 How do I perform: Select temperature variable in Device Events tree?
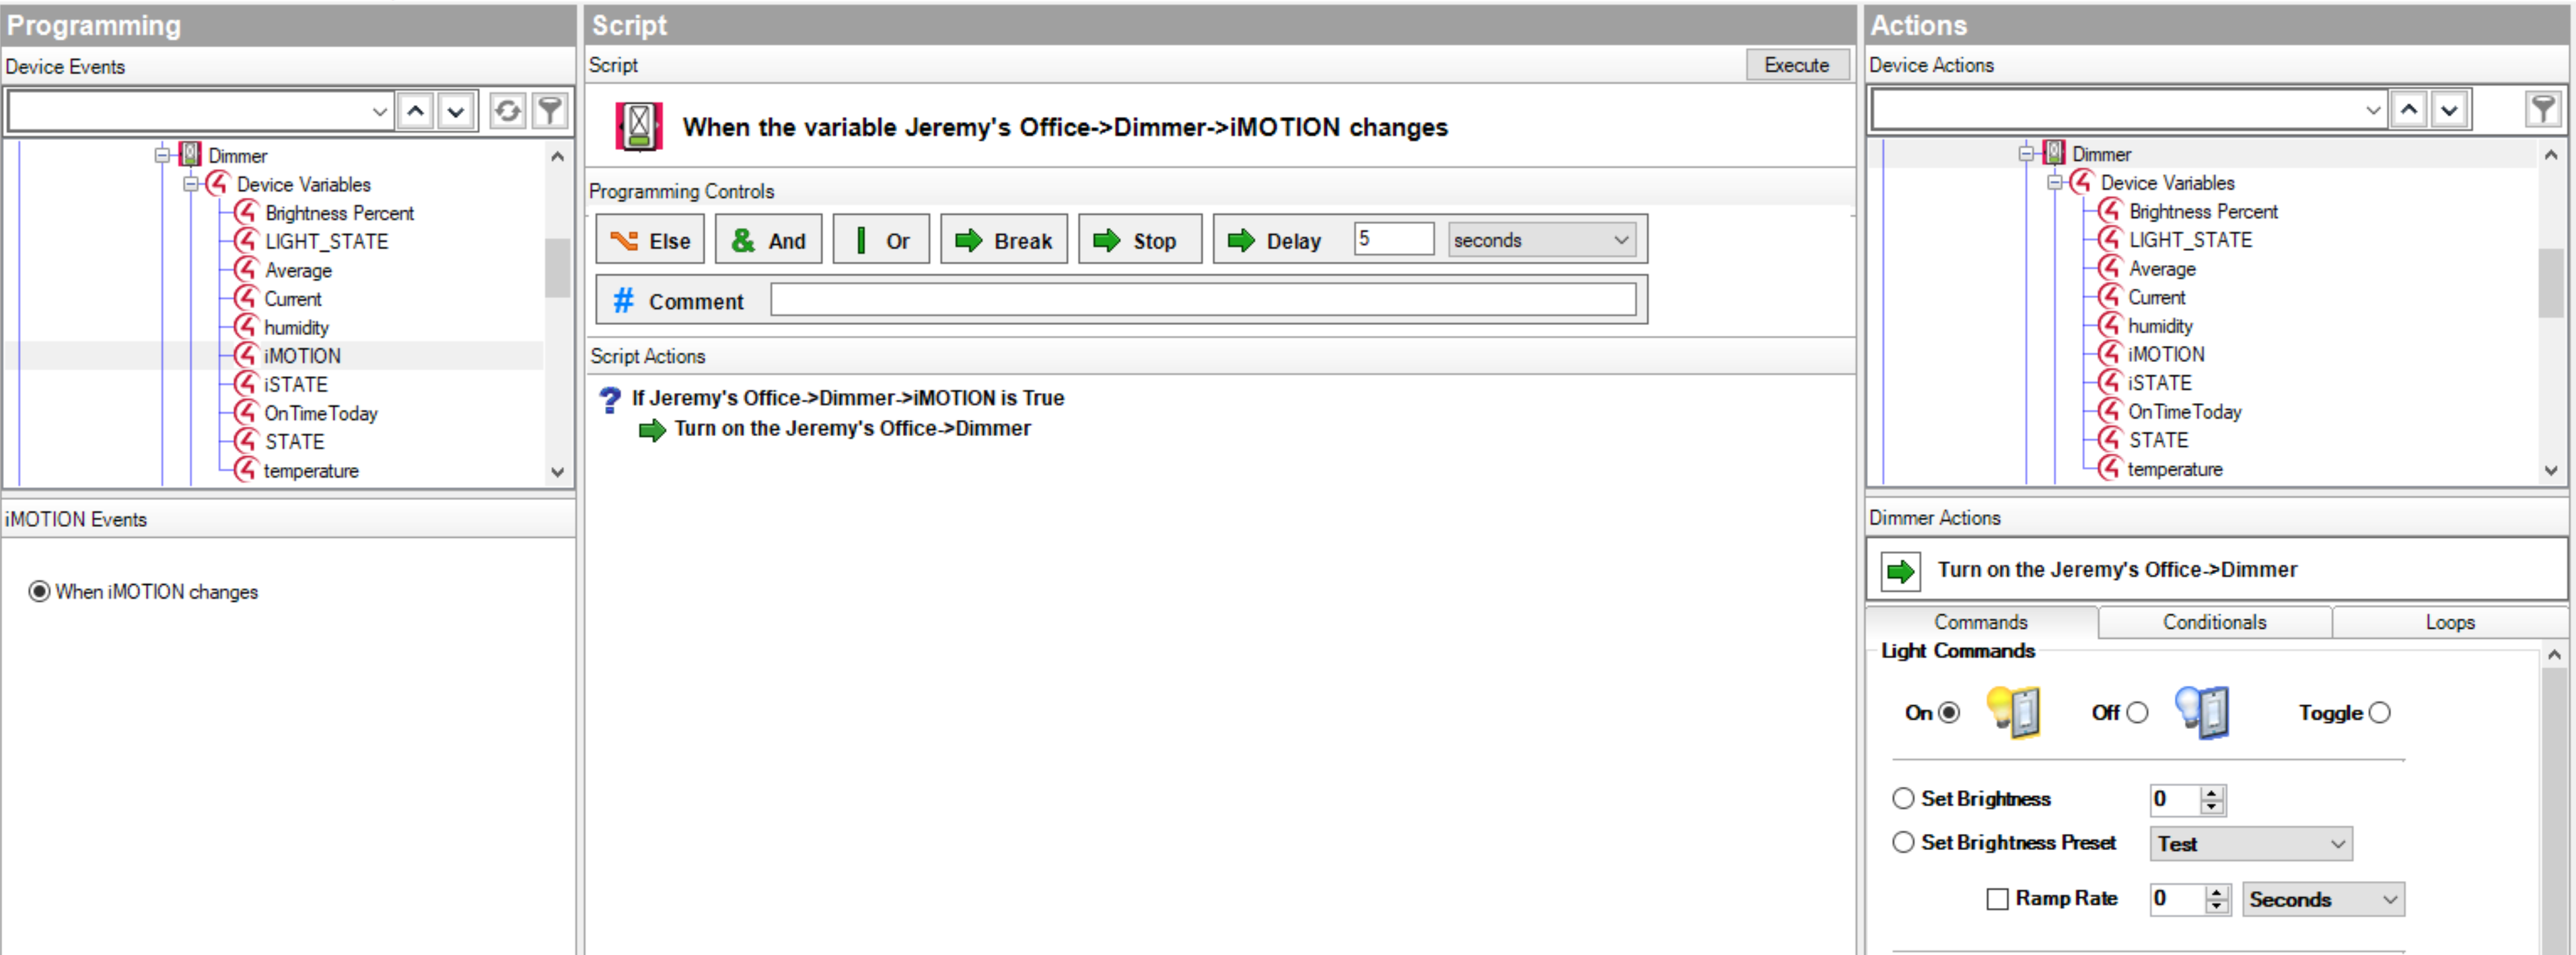pos(311,471)
